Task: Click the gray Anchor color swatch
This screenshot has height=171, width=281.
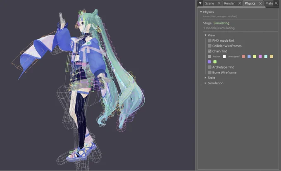Action: [x=210, y=57]
